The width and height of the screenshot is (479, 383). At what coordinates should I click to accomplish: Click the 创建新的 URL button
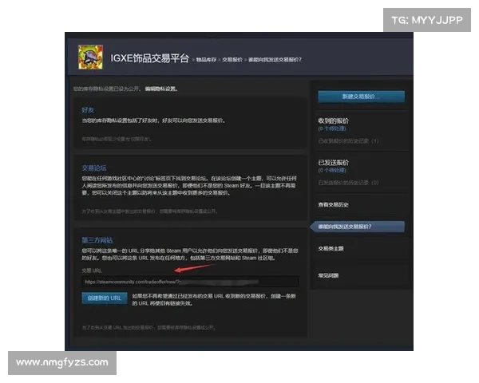105,298
